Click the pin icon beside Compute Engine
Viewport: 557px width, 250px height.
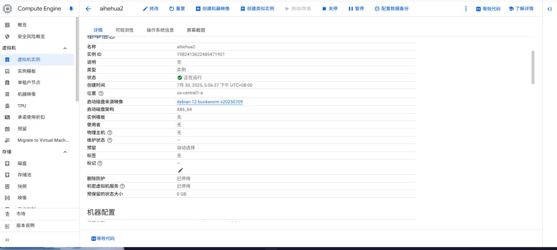(71, 9)
